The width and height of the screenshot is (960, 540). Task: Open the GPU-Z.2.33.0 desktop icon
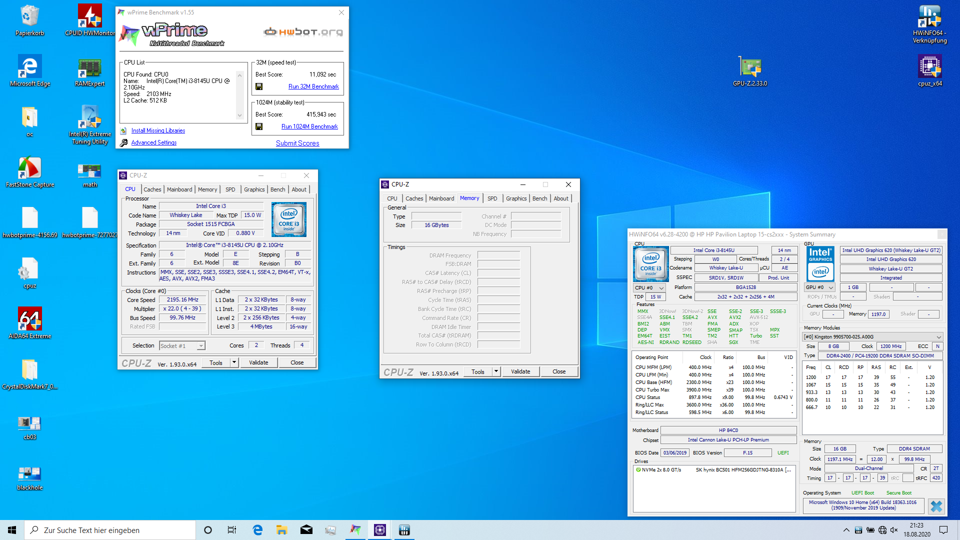coord(750,71)
